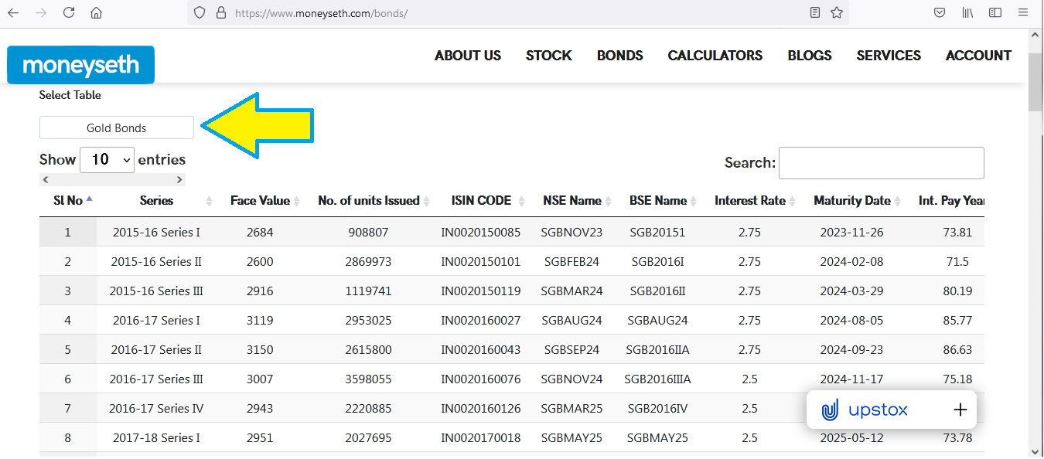
Task: Open the BLOGS menu
Action: 810,56
